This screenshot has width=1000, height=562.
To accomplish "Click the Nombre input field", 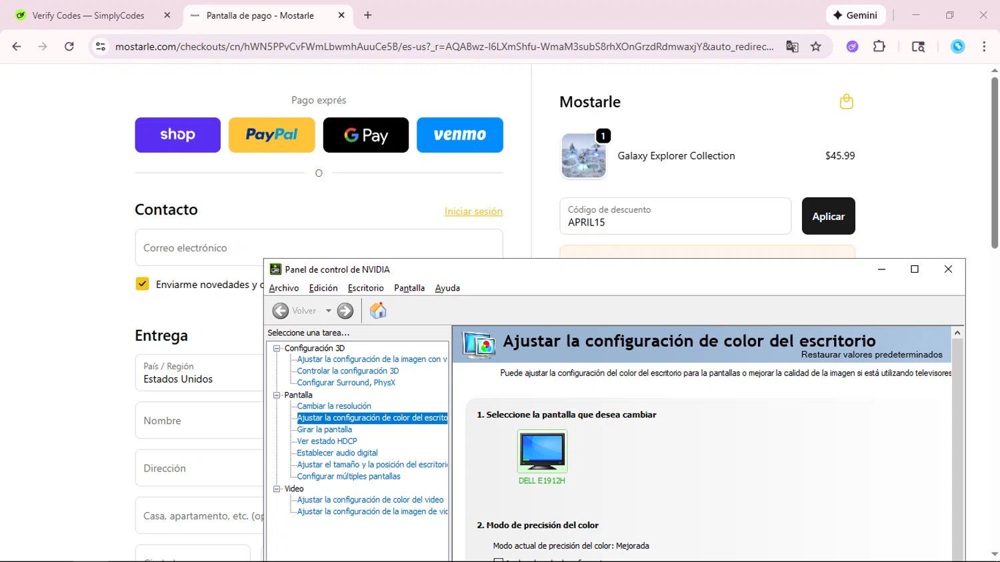I will pos(199,421).
